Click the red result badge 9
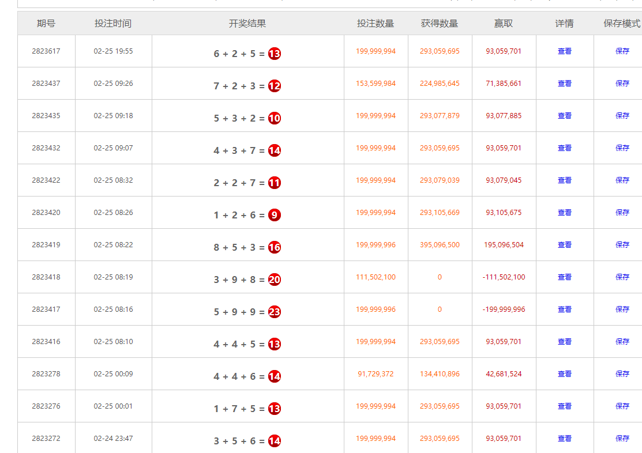This screenshot has height=453, width=642. (275, 215)
